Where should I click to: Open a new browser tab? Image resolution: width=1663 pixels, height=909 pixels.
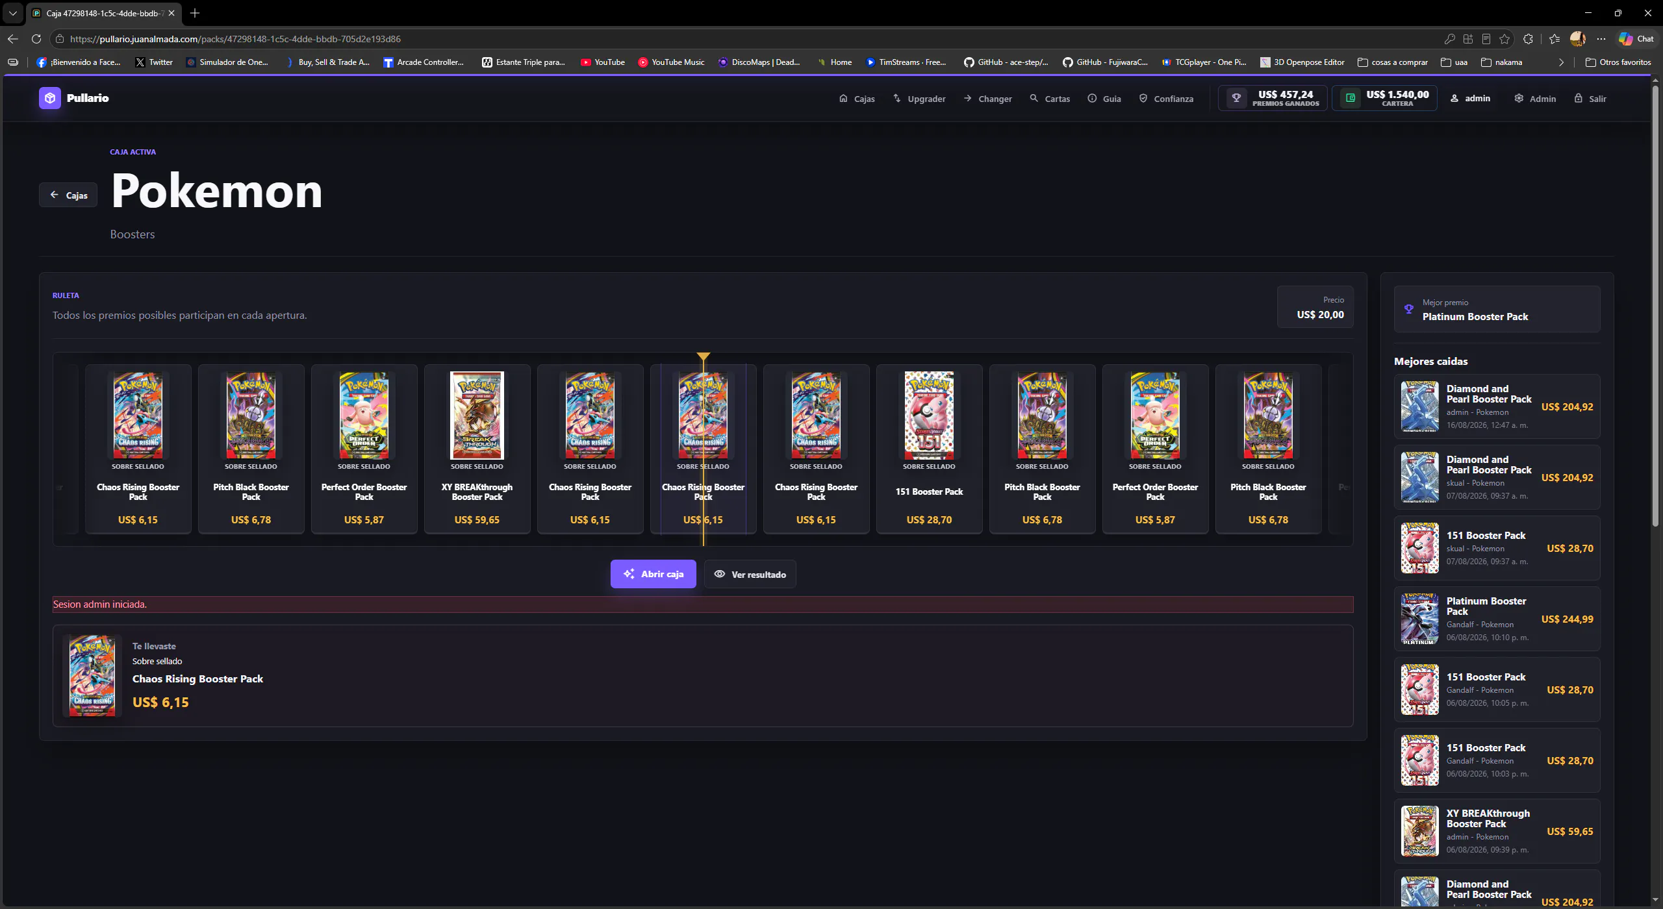[x=195, y=13]
